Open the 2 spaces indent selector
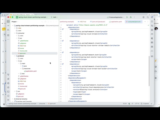The width and height of the screenshot is (160, 120). pos(145,103)
